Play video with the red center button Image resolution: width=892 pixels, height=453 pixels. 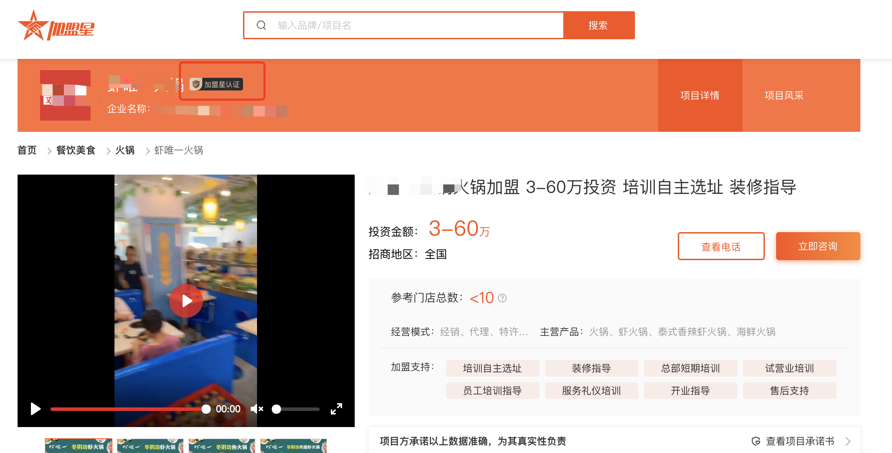pos(186,301)
